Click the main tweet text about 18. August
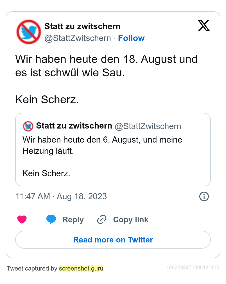The height and width of the screenshot is (284, 226). (106, 66)
